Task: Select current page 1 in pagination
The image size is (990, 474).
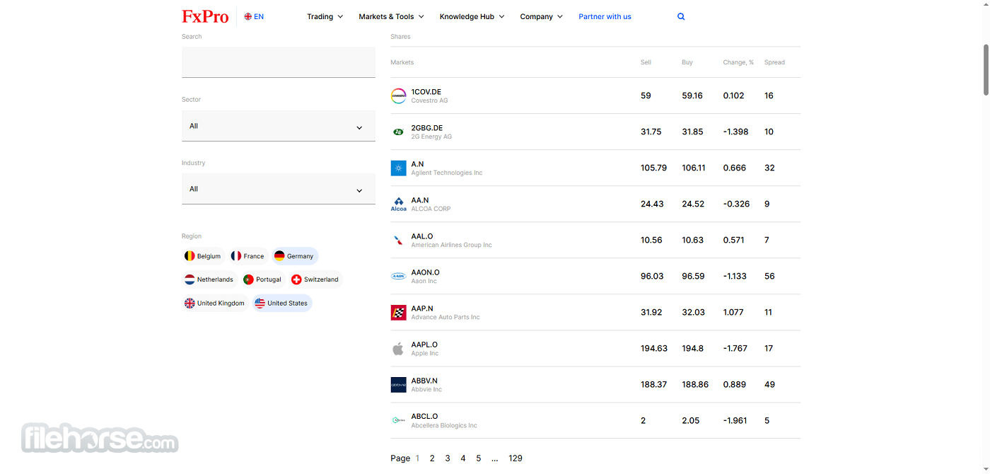Action: [x=417, y=458]
